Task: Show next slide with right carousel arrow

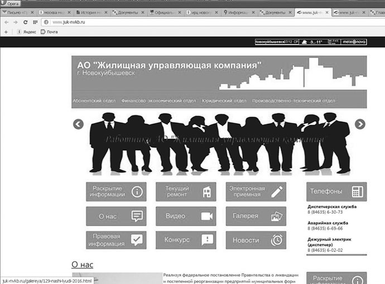Action: [x=360, y=124]
